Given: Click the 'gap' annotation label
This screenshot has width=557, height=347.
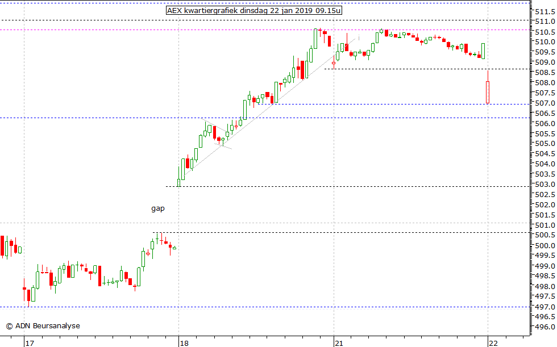Looking at the screenshot, I should pyautogui.click(x=158, y=208).
